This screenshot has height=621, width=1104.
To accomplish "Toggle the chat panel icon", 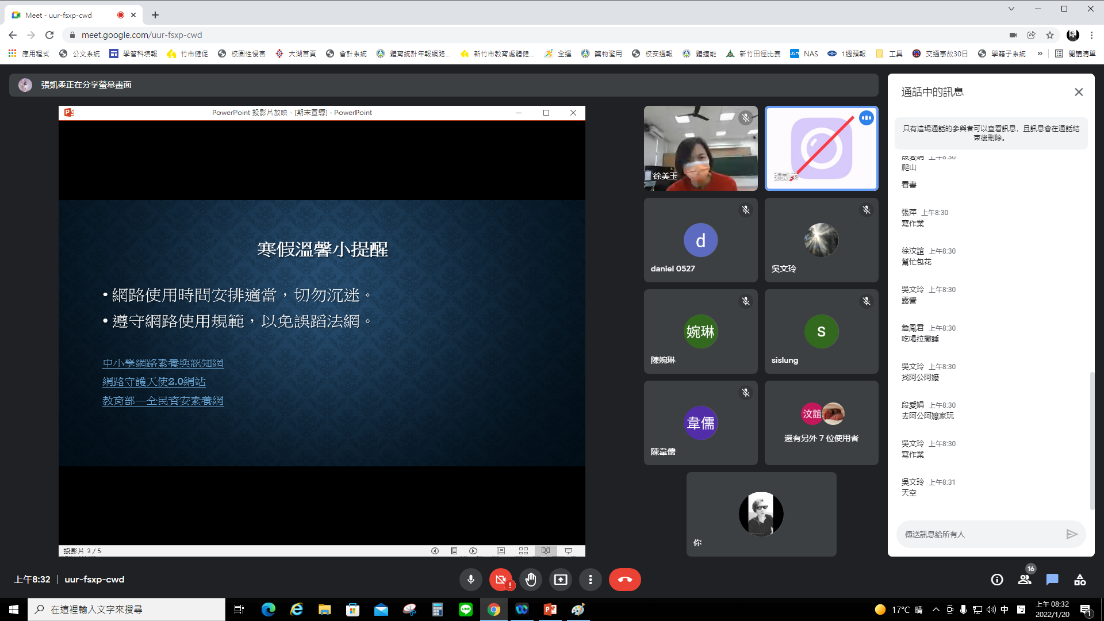I will [x=1052, y=580].
